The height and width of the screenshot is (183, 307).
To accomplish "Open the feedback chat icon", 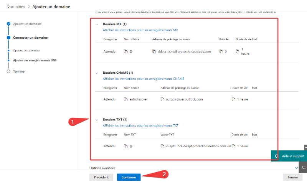I will [304, 167].
